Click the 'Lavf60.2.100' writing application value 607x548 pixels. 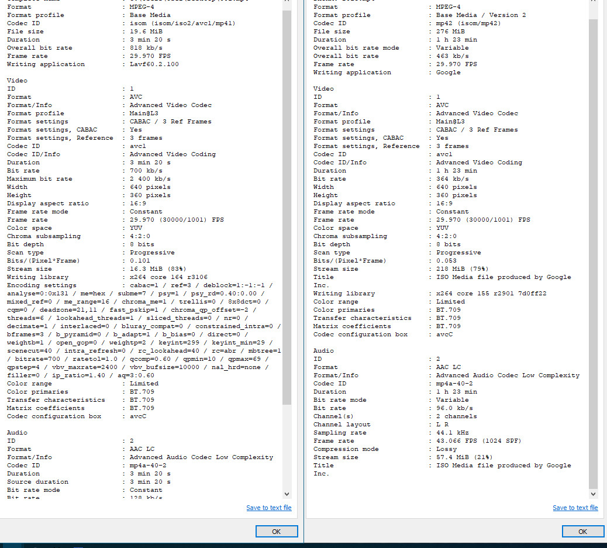coord(154,64)
